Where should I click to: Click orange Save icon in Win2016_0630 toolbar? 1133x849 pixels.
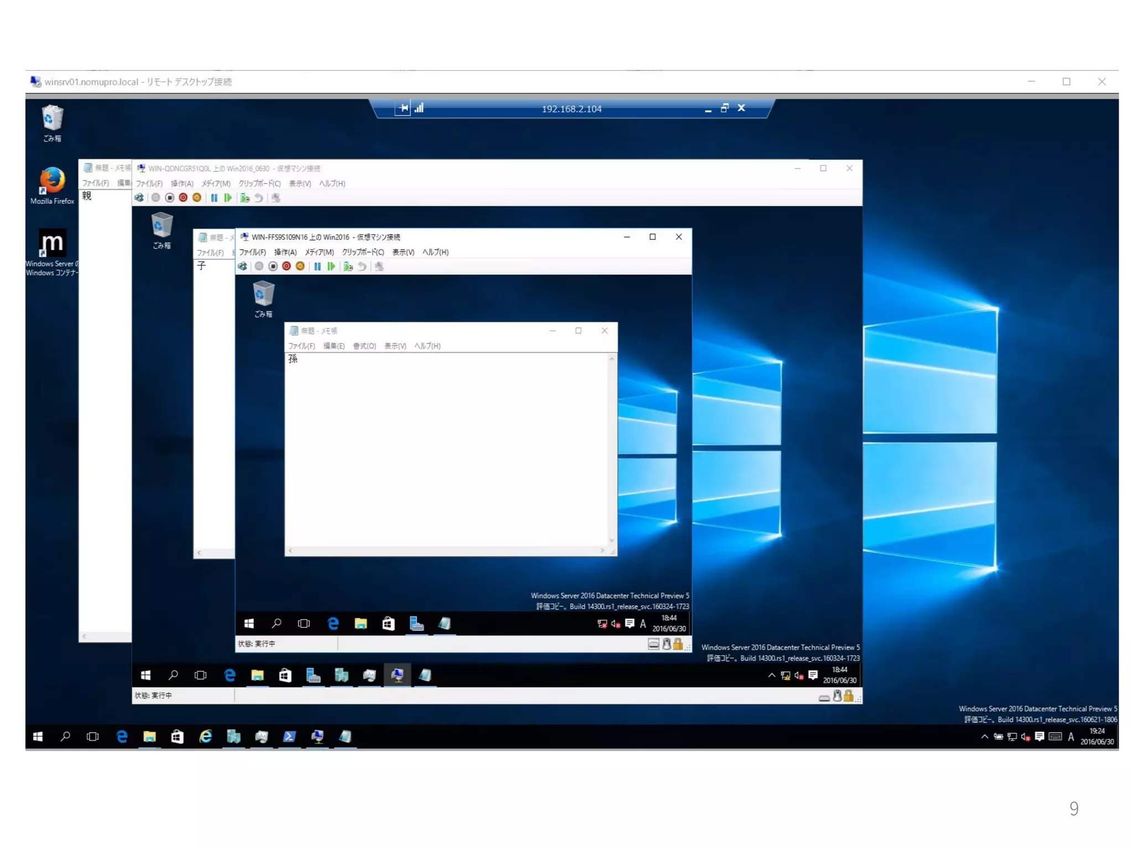pyautogui.click(x=197, y=198)
